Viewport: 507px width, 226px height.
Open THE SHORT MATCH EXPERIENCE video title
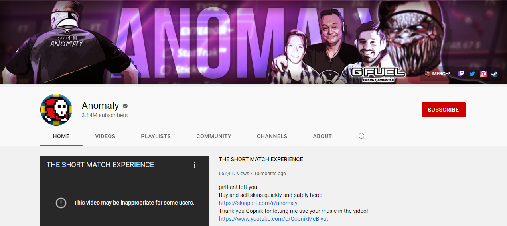pyautogui.click(x=261, y=159)
